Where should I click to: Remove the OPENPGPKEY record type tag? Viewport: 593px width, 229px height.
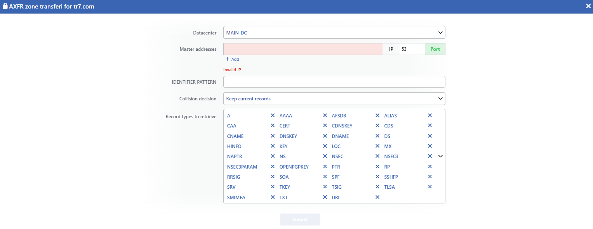[325, 167]
